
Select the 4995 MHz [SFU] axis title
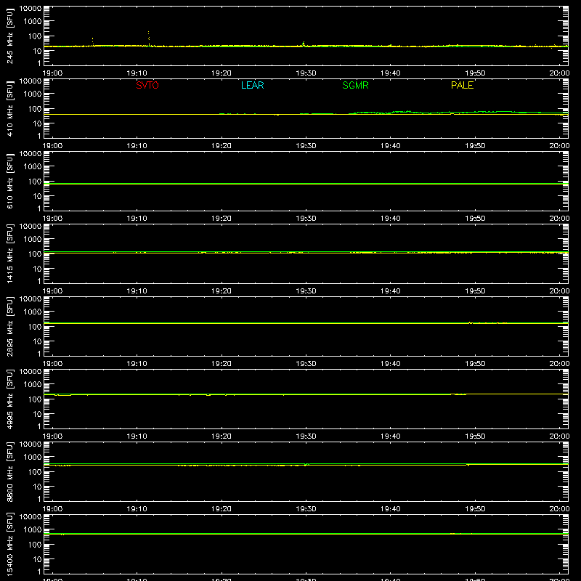[x=9, y=399]
